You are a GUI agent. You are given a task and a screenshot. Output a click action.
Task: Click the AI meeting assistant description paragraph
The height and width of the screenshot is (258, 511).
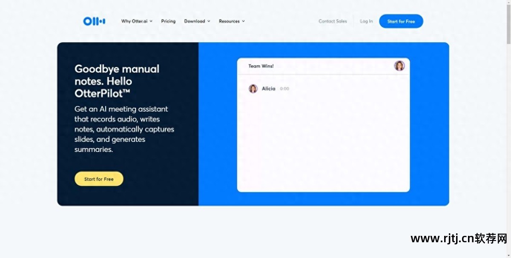coord(124,129)
